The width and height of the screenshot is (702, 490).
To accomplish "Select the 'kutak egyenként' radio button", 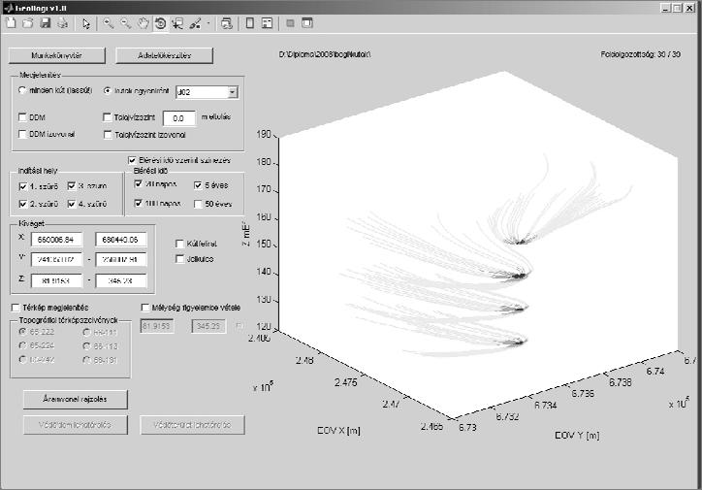I will click(107, 90).
